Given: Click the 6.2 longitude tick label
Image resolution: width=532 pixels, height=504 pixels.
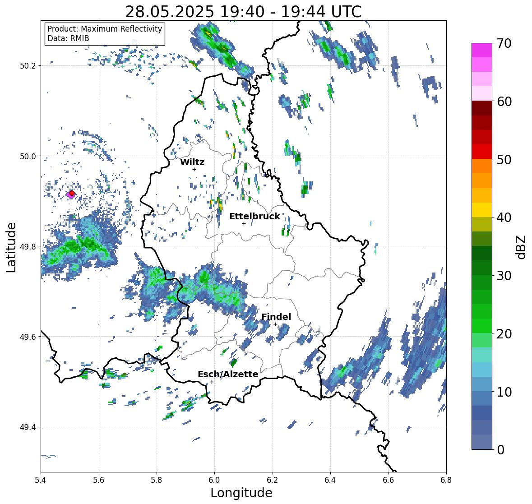Looking at the screenshot, I should 273,480.
